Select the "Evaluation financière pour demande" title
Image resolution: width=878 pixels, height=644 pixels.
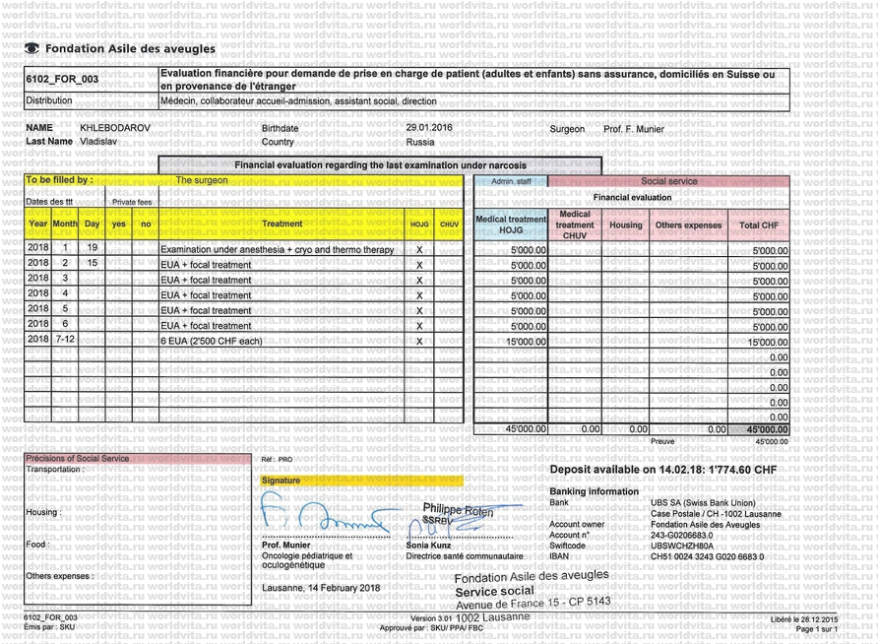[x=467, y=80]
